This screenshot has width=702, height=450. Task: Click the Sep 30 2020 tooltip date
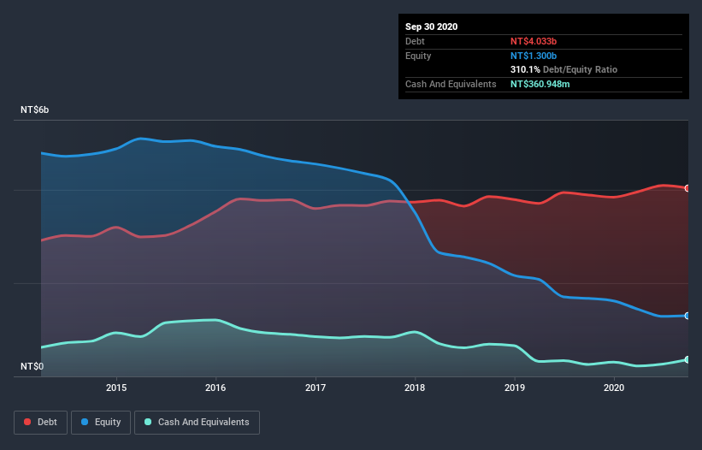click(x=432, y=27)
